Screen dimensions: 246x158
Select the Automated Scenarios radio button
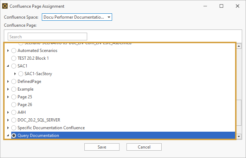tap(14, 51)
